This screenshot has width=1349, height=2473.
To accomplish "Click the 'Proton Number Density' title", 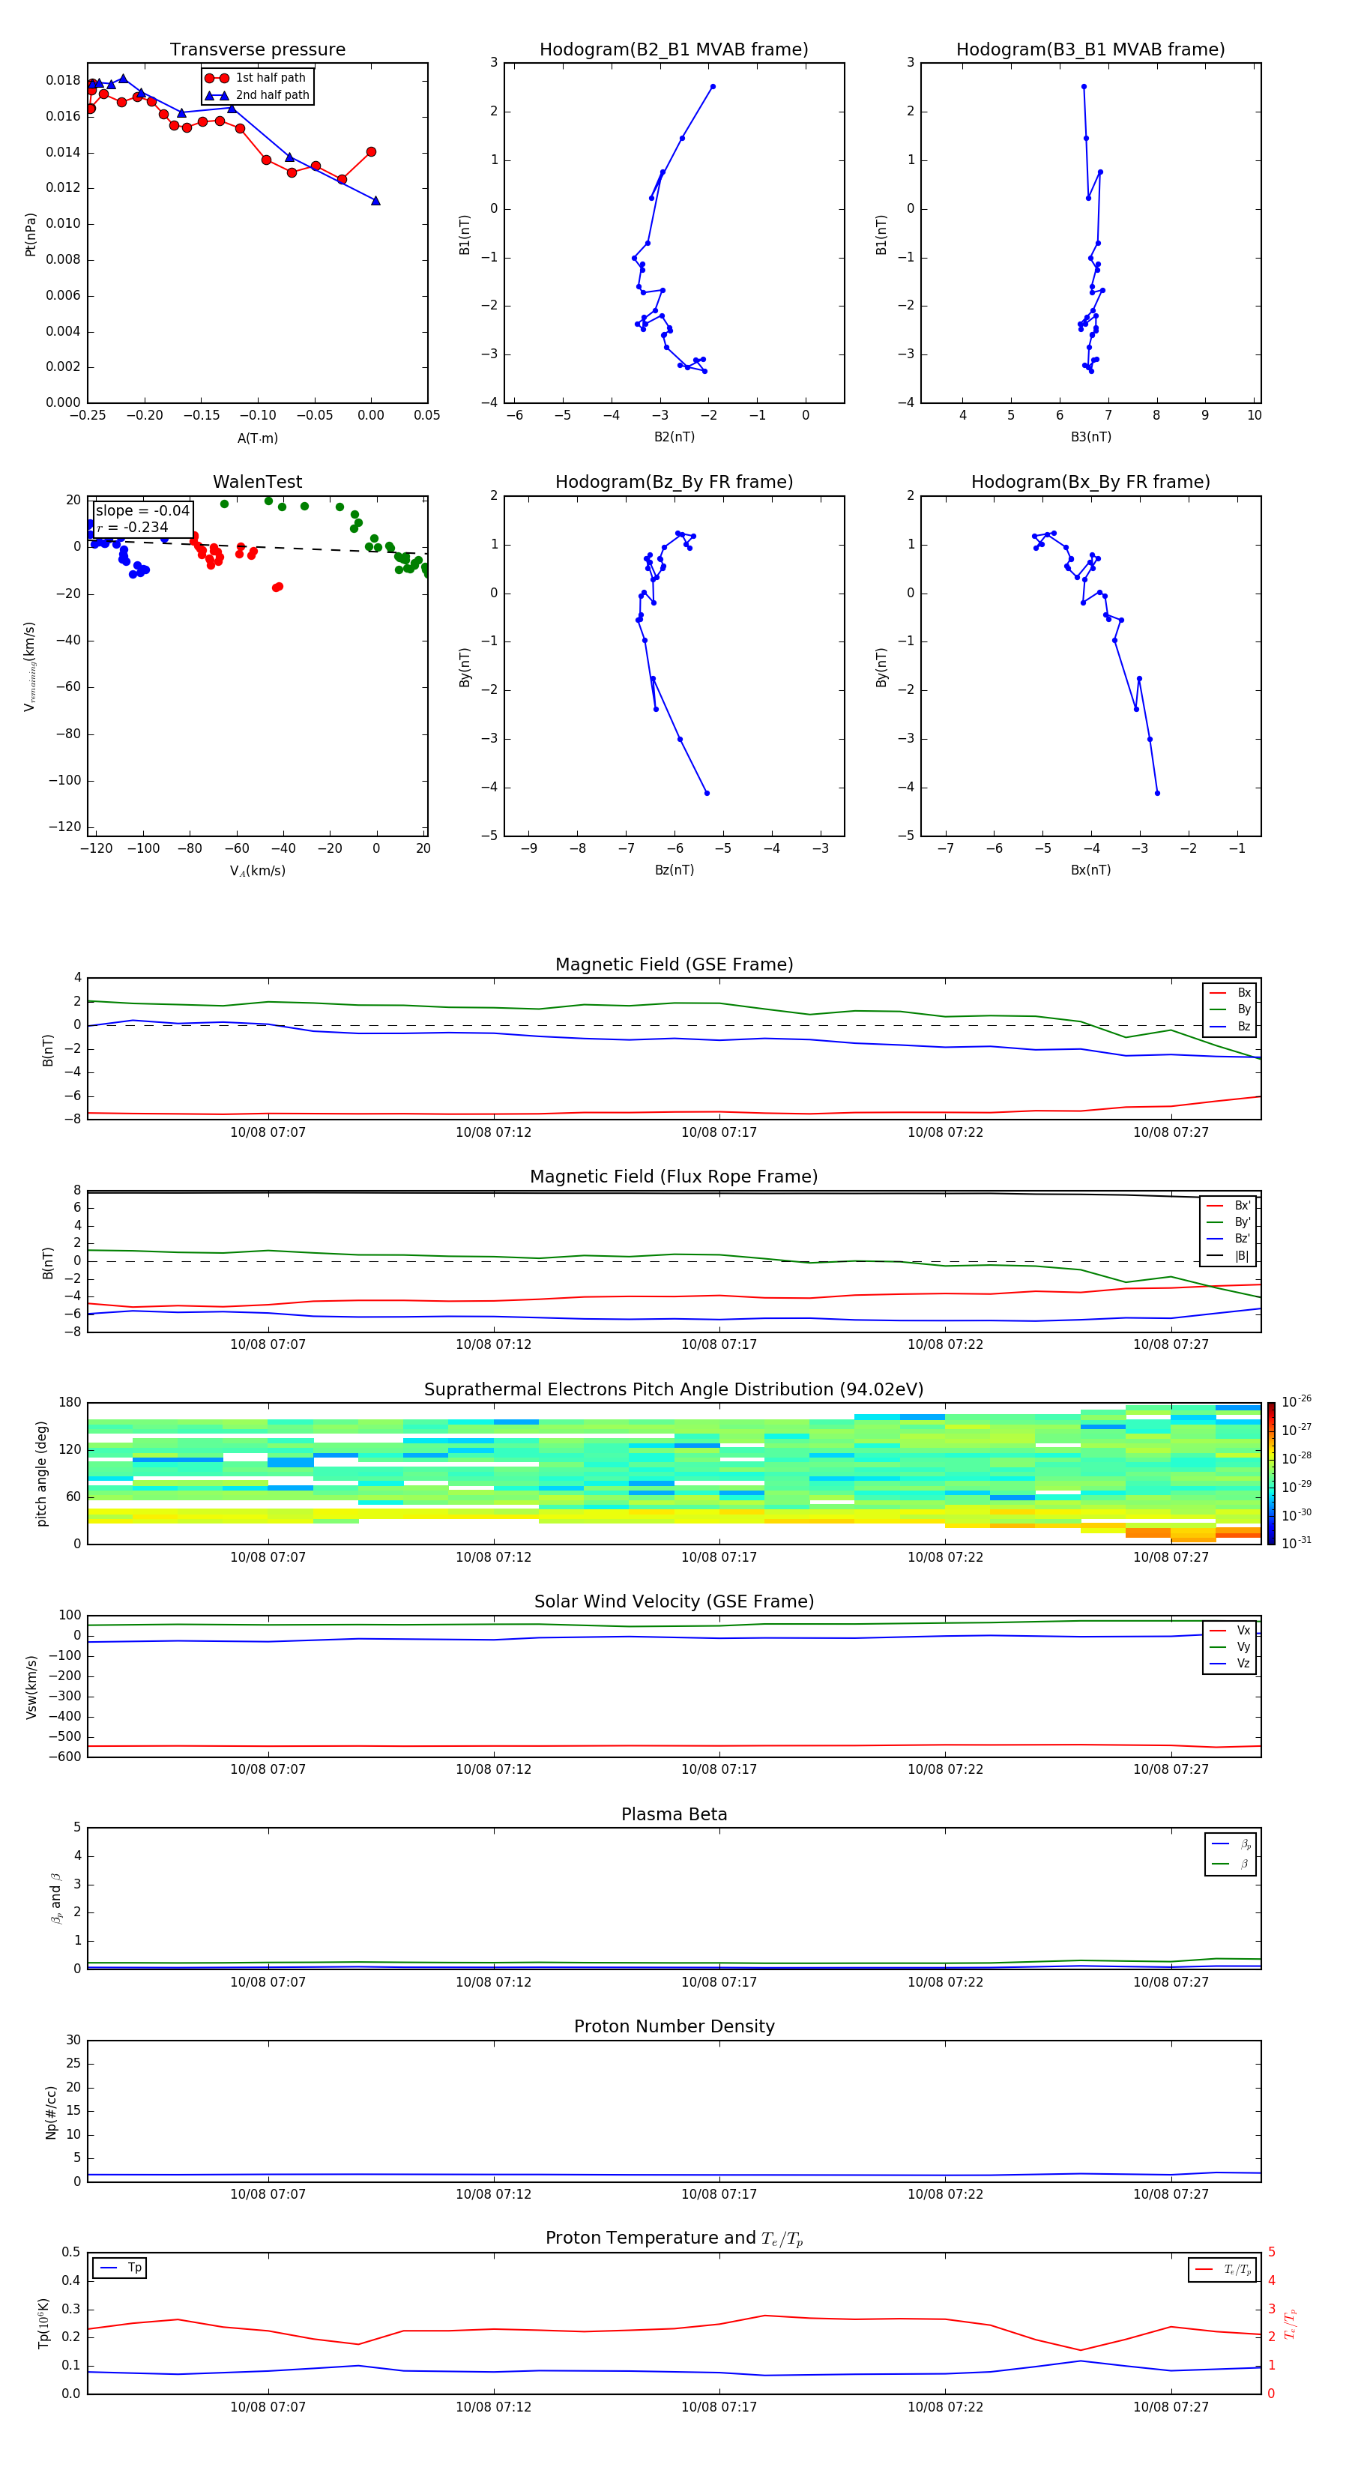I will pyautogui.click(x=674, y=2026).
